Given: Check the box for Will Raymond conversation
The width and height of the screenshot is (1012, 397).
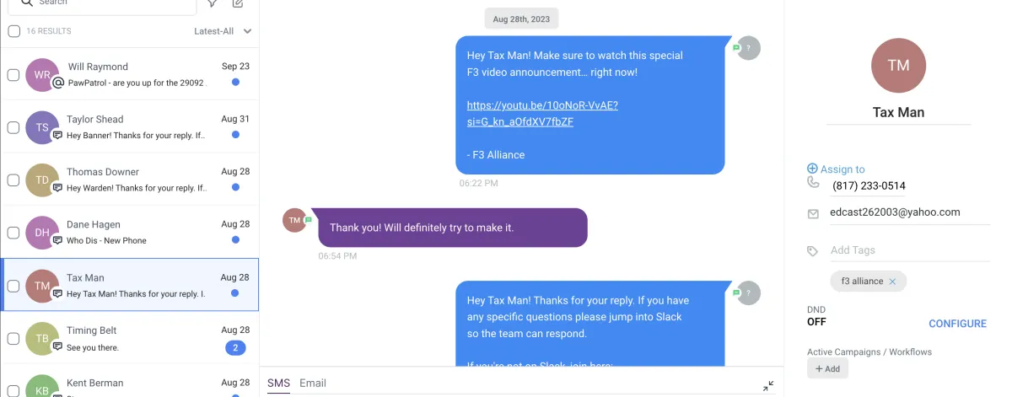Looking at the screenshot, I should click(13, 74).
